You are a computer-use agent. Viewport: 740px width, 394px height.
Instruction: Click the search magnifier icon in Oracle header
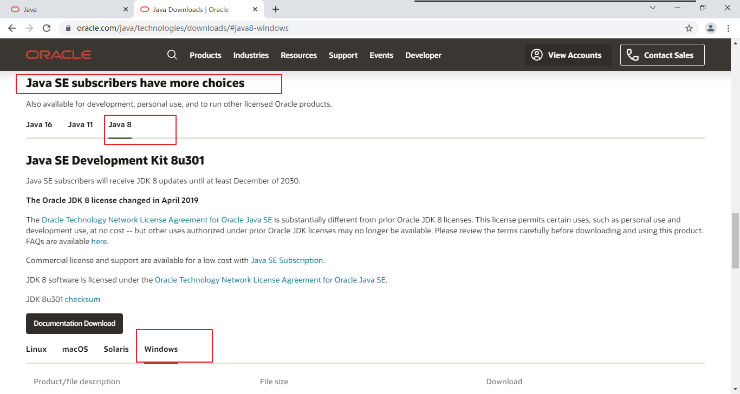tap(172, 55)
